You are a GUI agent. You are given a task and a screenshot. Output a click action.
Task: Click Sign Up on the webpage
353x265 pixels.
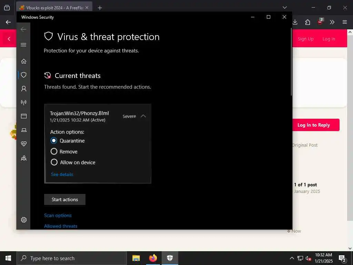click(x=305, y=39)
